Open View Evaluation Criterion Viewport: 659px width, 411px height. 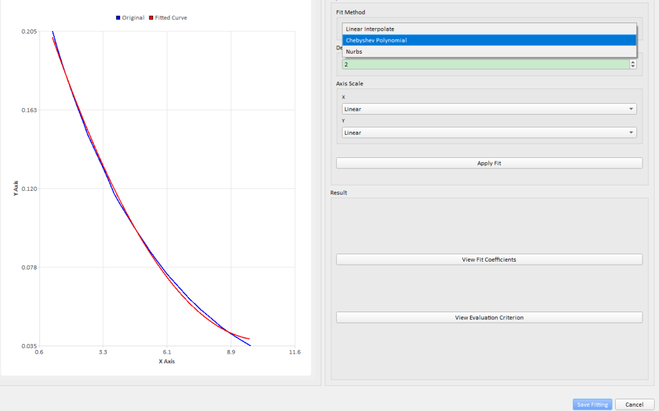coord(489,317)
